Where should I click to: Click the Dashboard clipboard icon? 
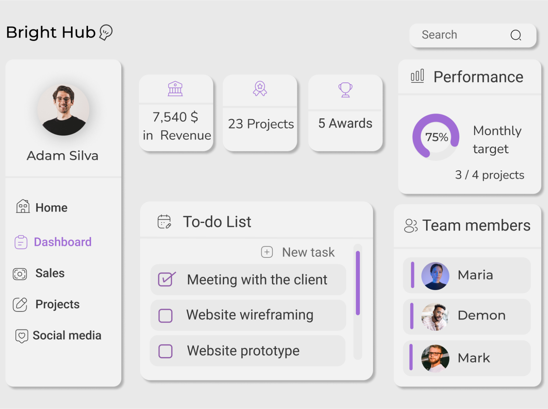(21, 242)
